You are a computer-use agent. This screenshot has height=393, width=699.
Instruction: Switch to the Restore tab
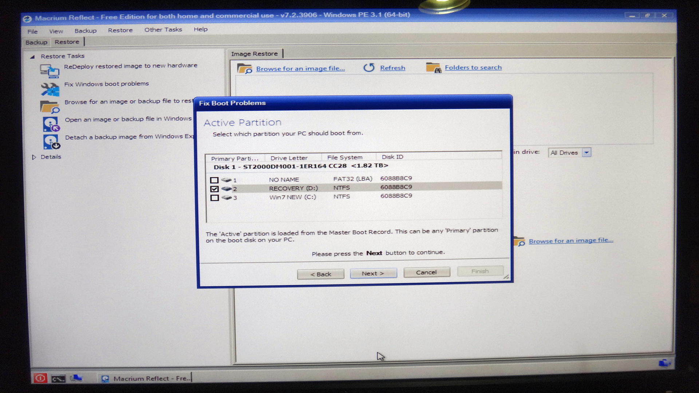67,42
